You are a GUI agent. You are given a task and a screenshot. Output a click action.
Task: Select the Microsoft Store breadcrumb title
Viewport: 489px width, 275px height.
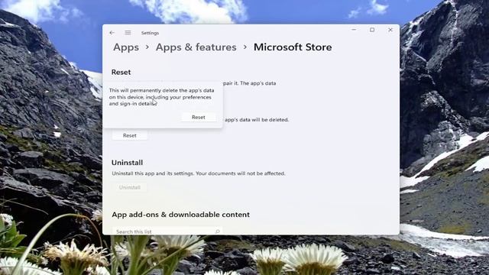pyautogui.click(x=293, y=47)
